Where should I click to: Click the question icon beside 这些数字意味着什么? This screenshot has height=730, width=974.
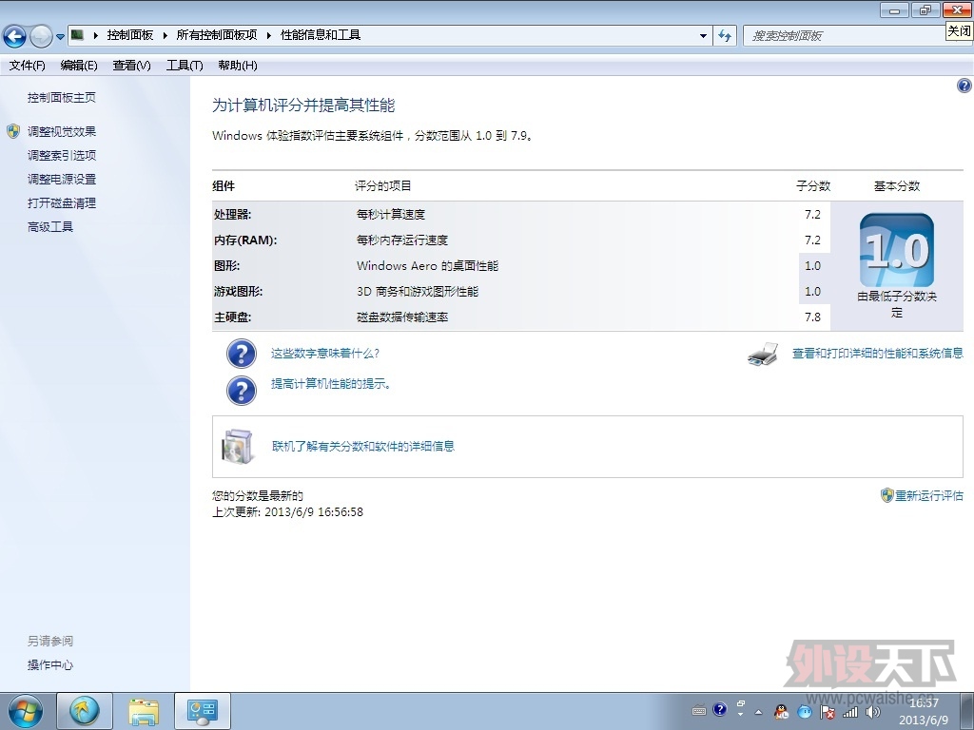(x=242, y=354)
